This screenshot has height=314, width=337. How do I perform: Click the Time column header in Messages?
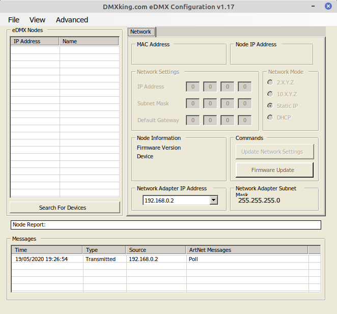pyautogui.click(x=47, y=250)
